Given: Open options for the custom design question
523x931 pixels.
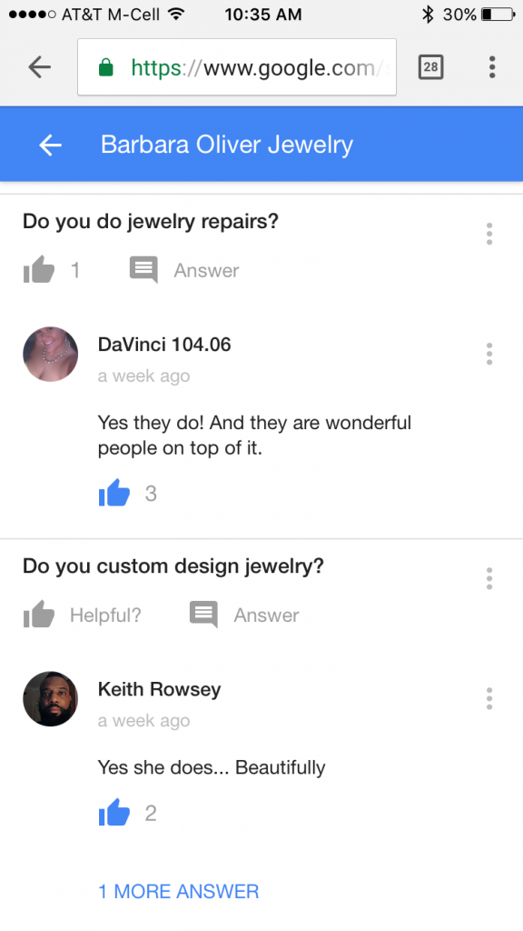Looking at the screenshot, I should [489, 578].
